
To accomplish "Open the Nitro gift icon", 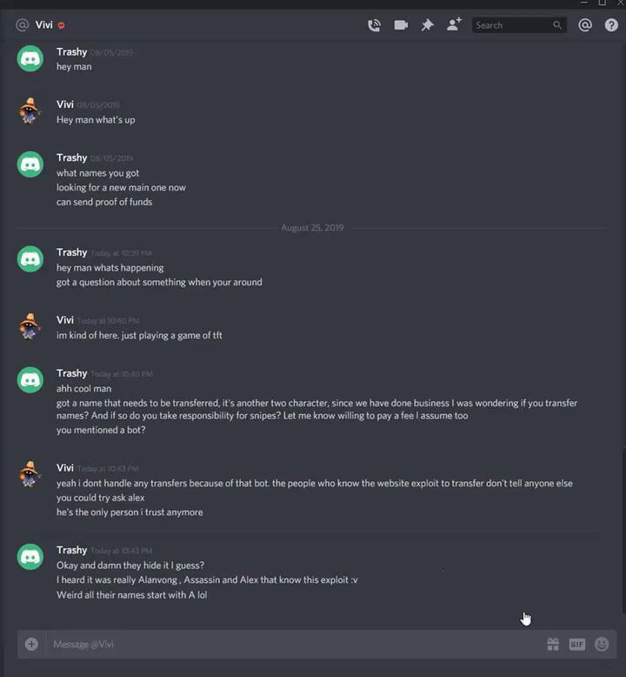I will 553,644.
